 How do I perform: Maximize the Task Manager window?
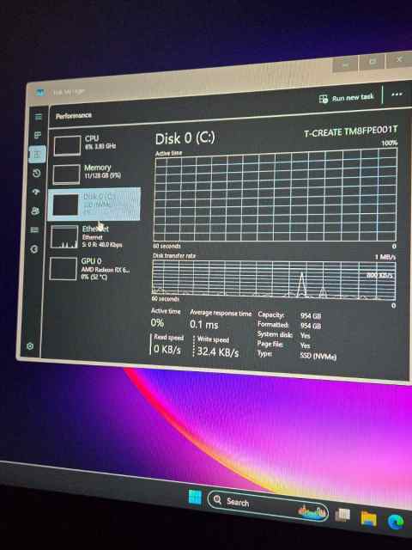pos(372,62)
